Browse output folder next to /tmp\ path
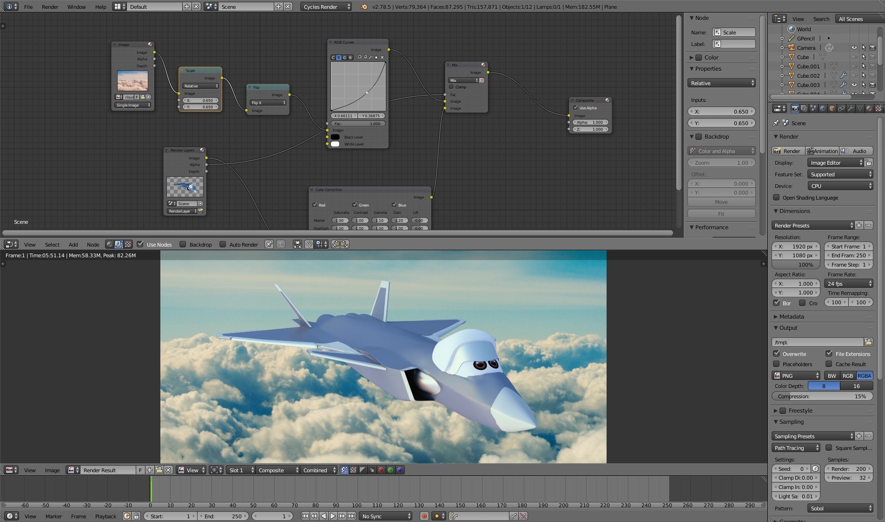The image size is (885, 522). [868, 342]
